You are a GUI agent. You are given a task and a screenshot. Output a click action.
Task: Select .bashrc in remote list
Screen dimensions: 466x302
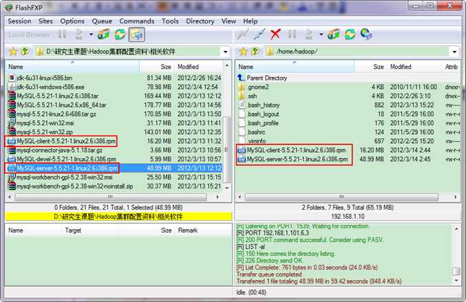coord(348,132)
